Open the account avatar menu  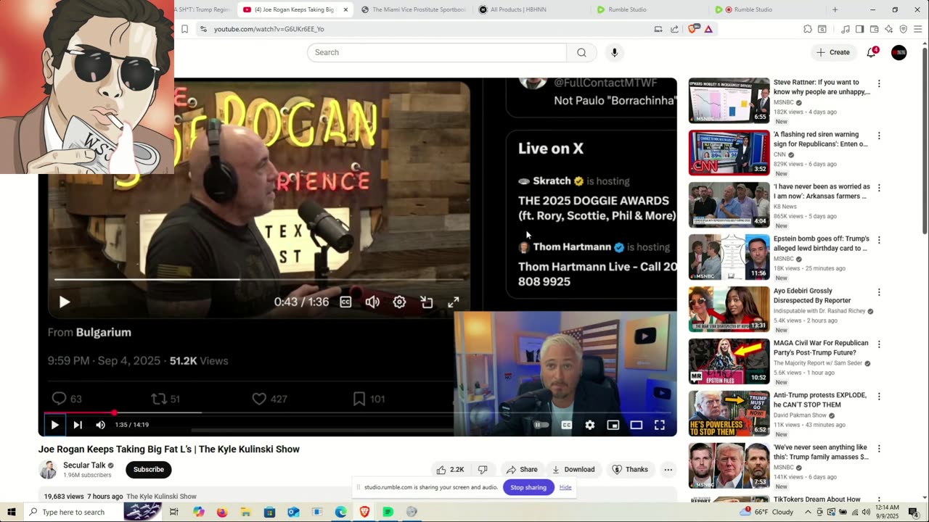pos(899,52)
